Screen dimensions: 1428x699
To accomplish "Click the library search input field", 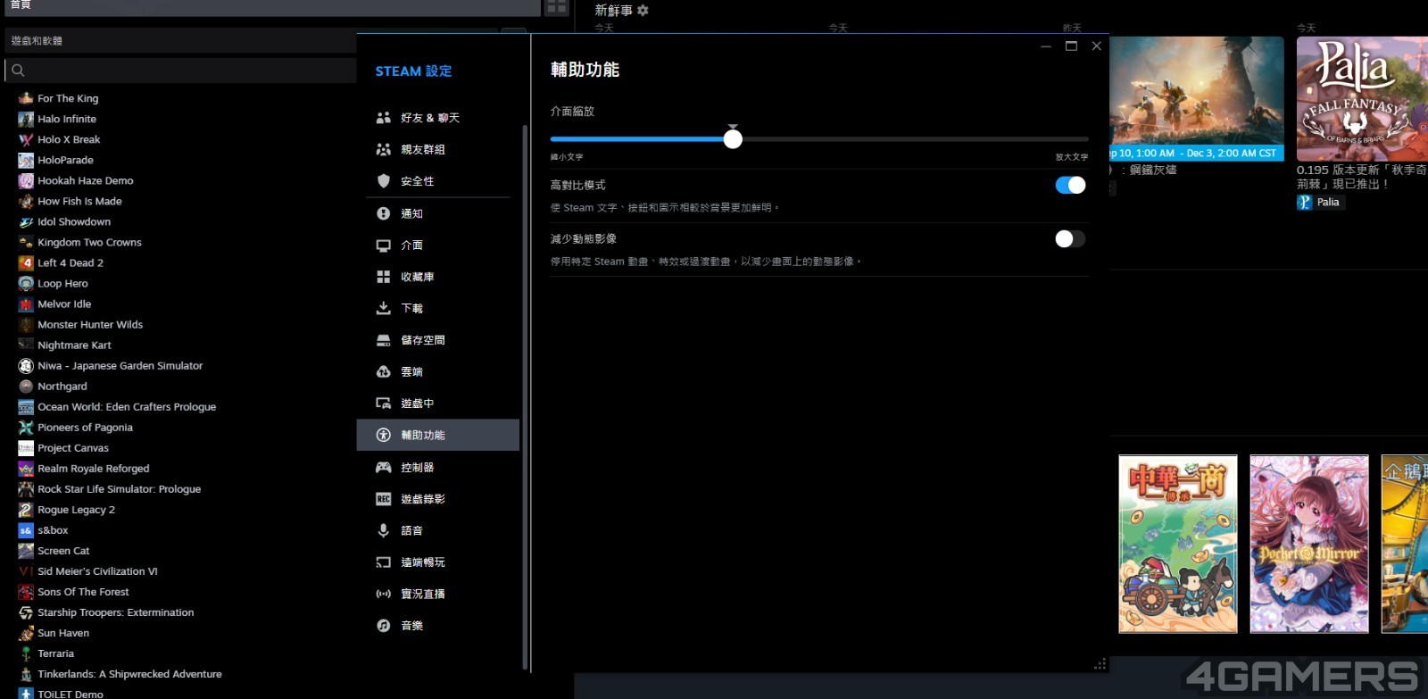I will (181, 71).
